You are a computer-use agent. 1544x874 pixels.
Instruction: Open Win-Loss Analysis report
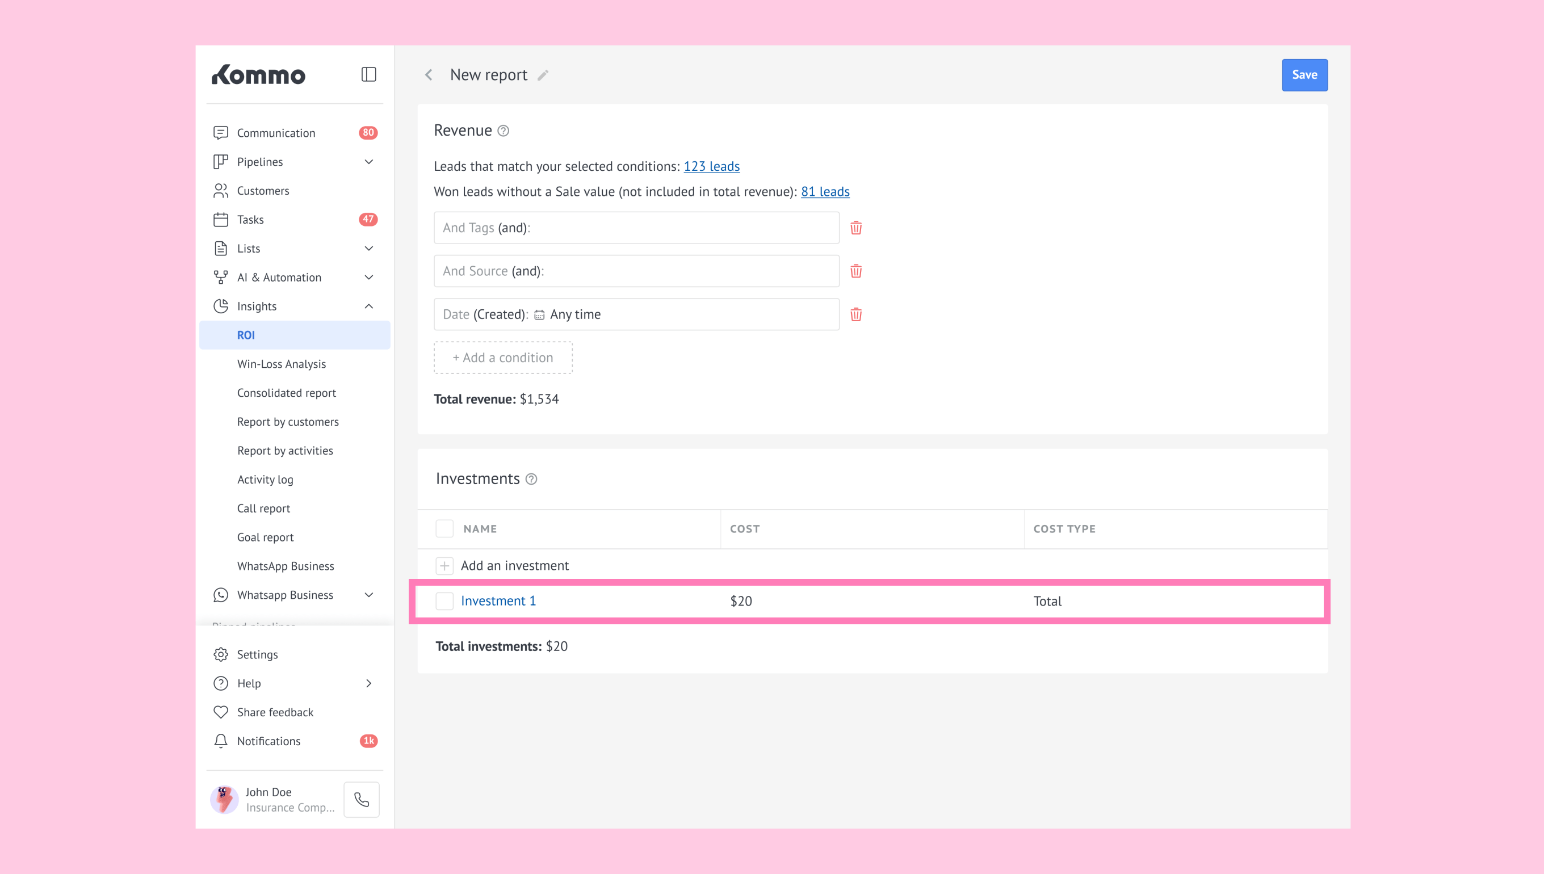281,364
